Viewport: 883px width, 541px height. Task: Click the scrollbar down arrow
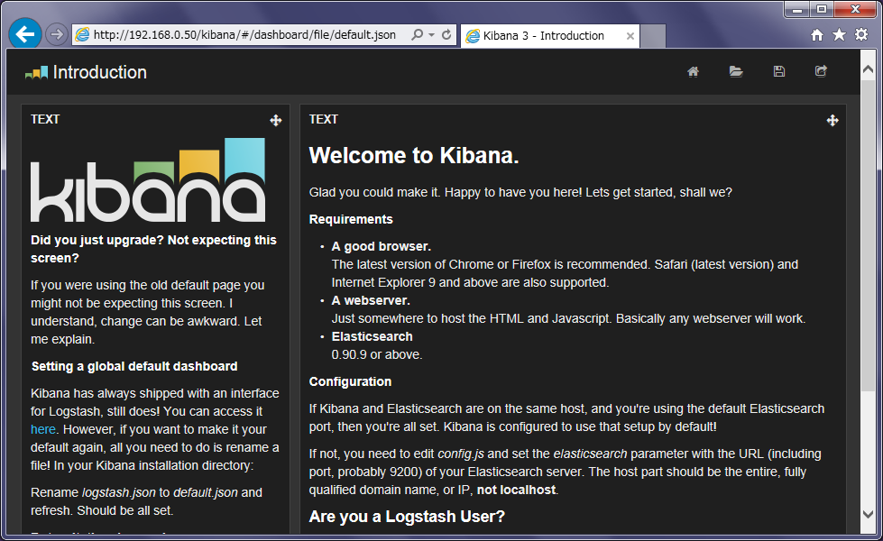(x=869, y=514)
